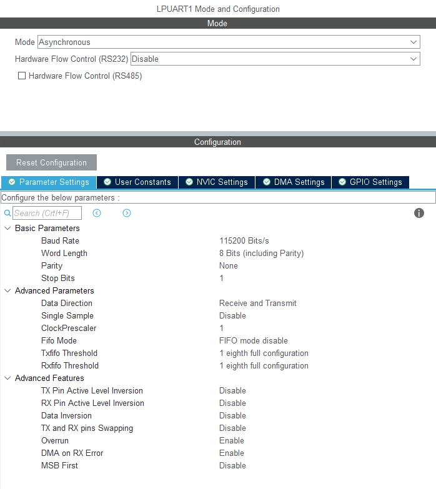Click the 115200 Bits/s value

244,241
